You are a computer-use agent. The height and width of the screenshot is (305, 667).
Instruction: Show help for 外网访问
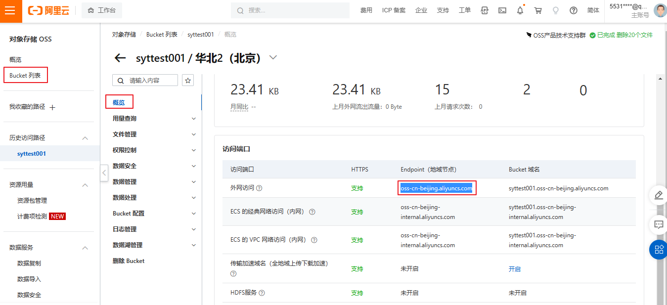(259, 188)
